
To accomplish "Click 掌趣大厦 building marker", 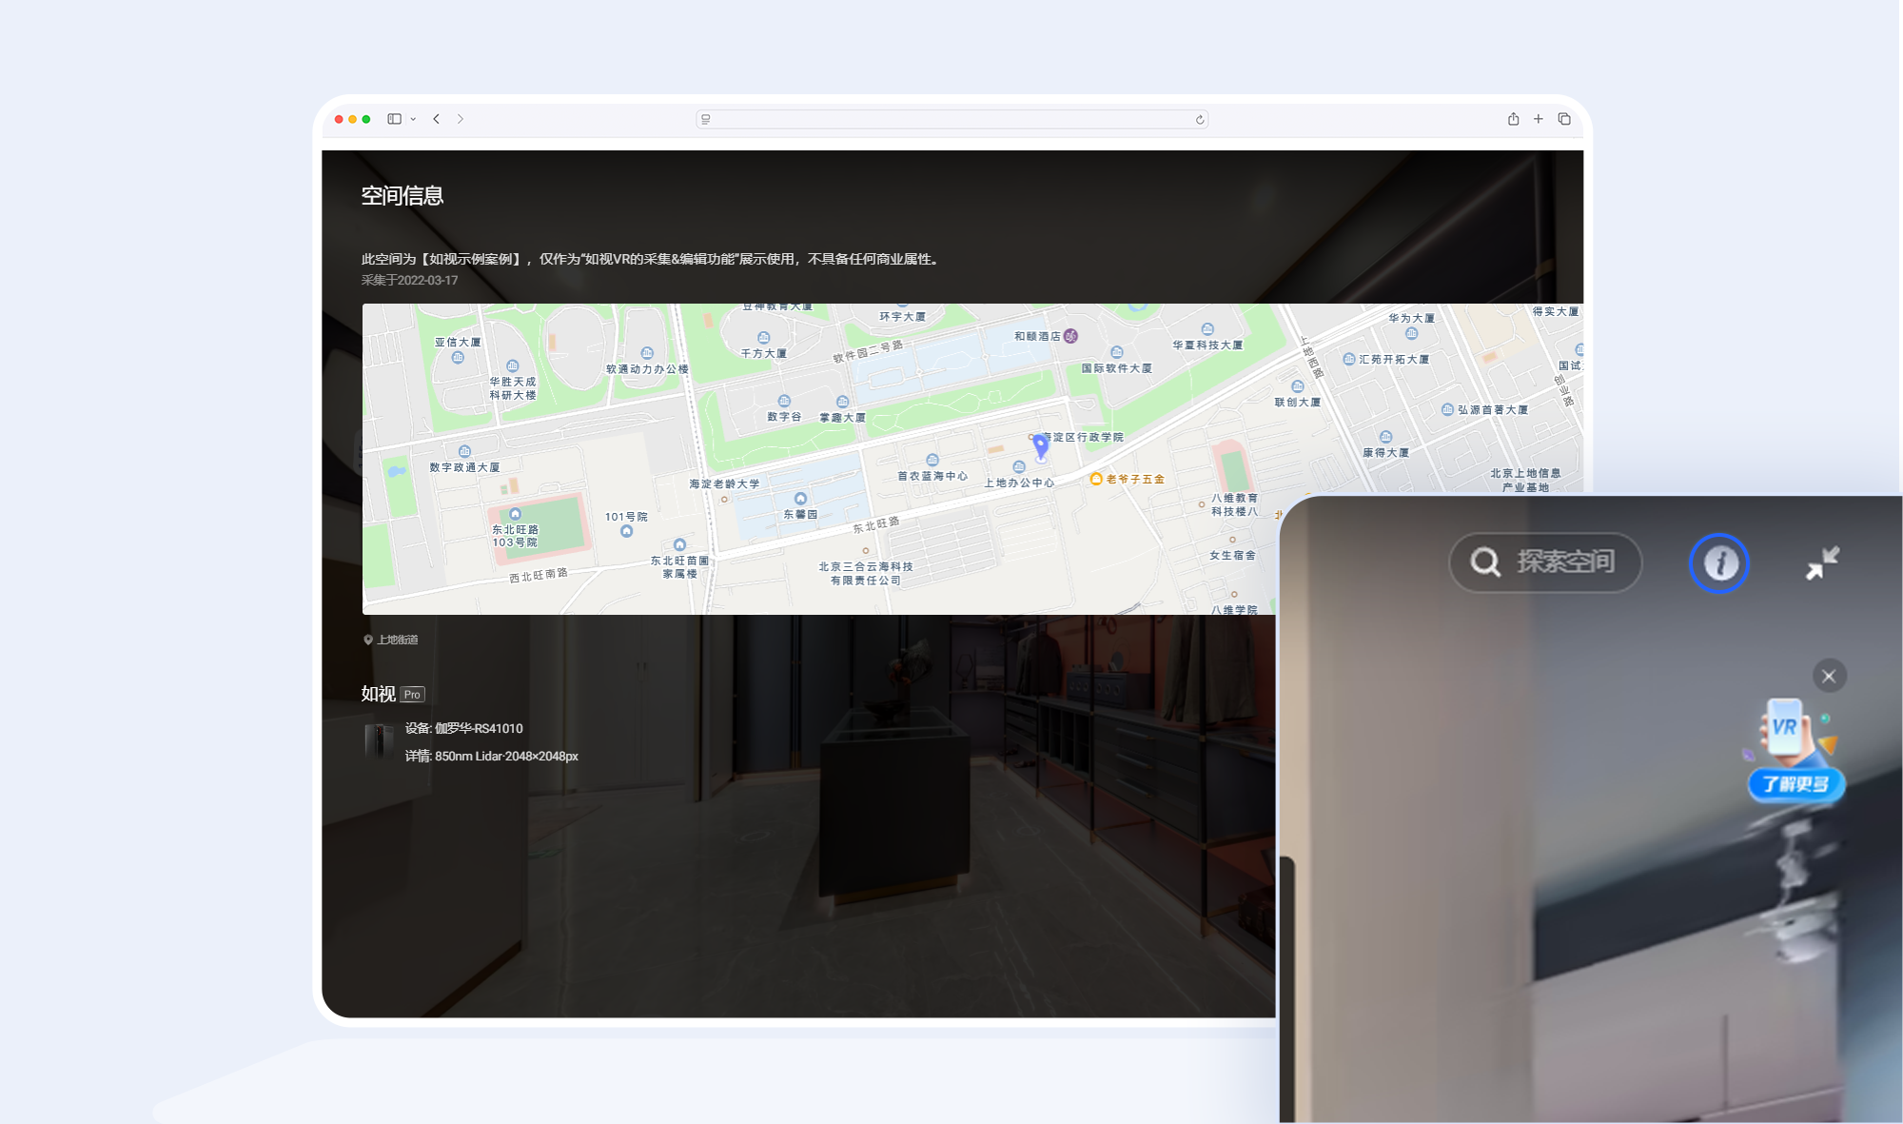I will pos(842,403).
